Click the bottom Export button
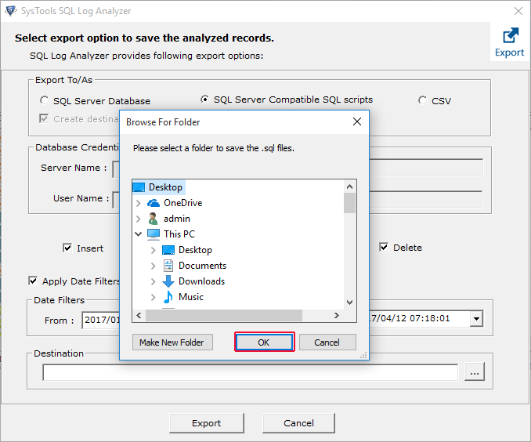Image resolution: width=531 pixels, height=442 pixels. tap(207, 423)
